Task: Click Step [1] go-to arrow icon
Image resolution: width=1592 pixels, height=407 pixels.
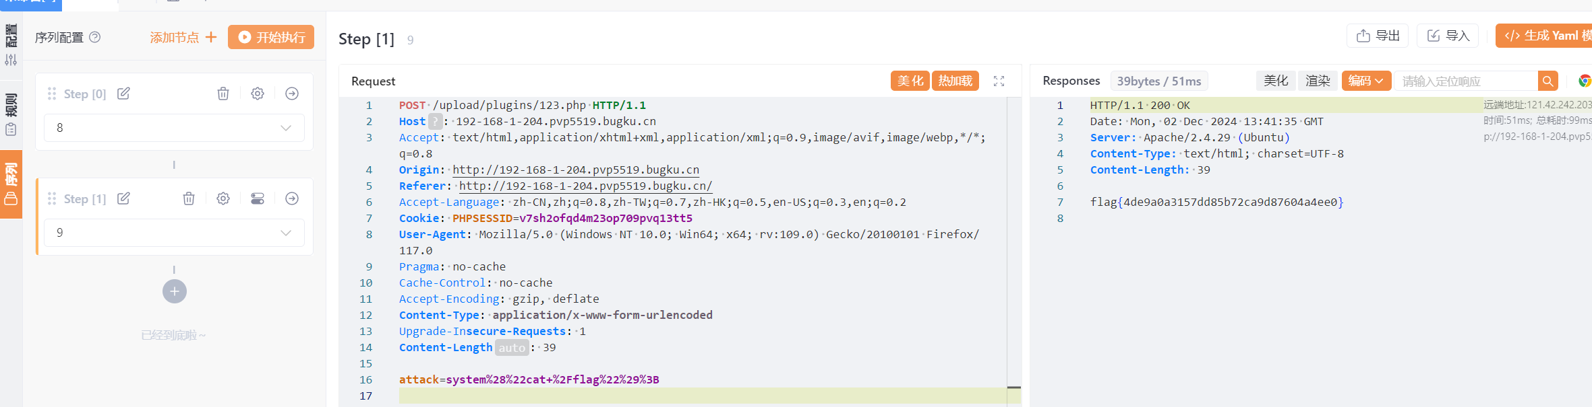Action: pos(292,198)
